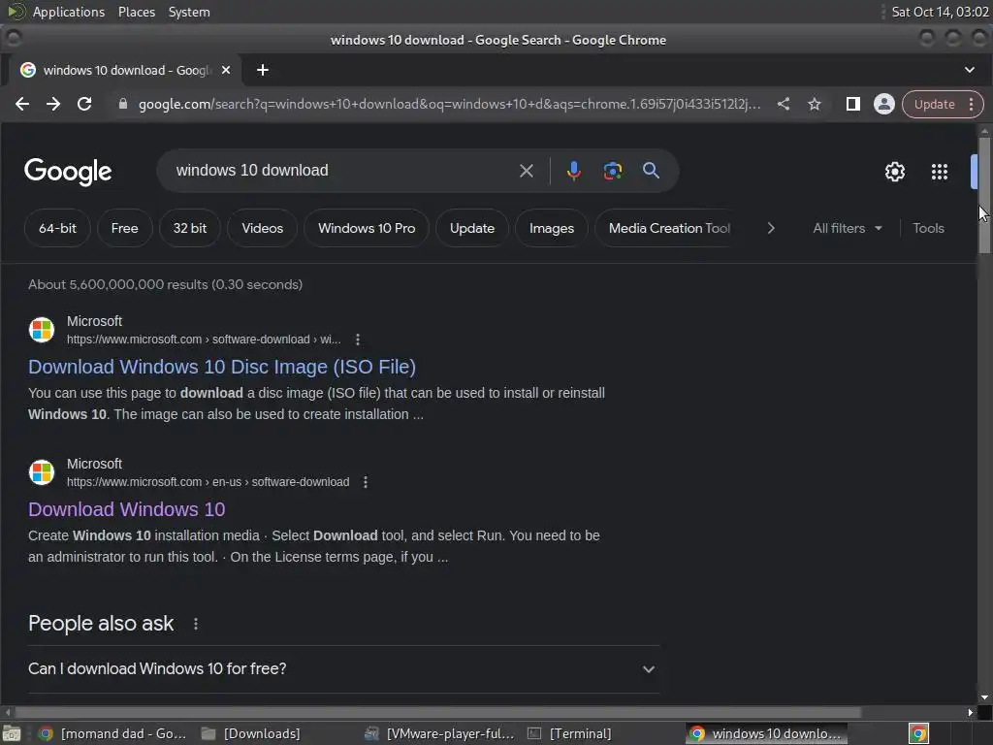Open Google quick settings gear

[895, 172]
